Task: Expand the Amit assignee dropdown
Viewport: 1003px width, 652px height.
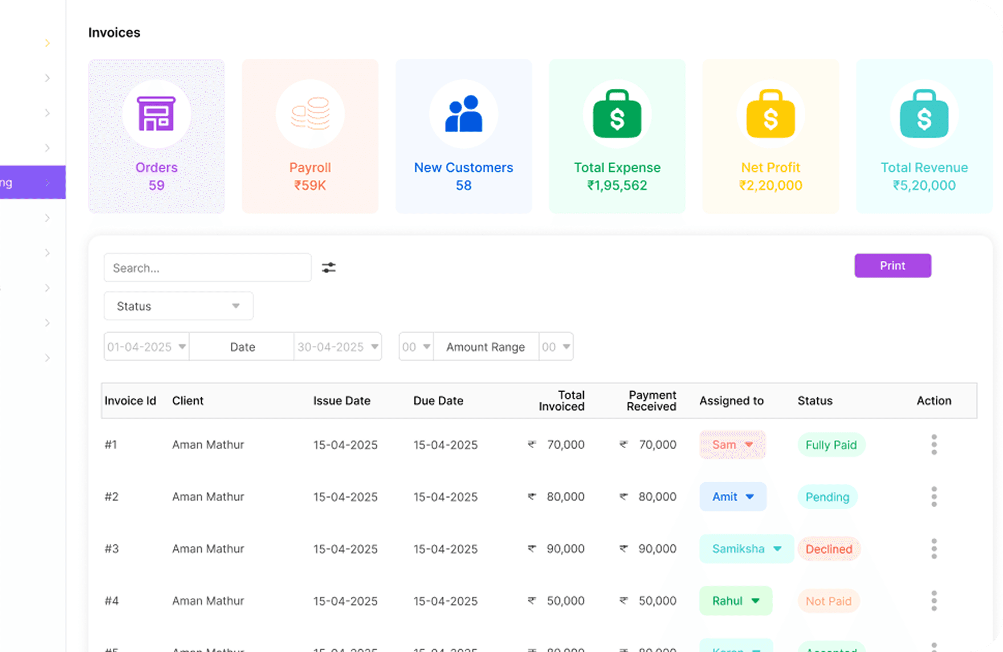Action: pyautogui.click(x=732, y=496)
